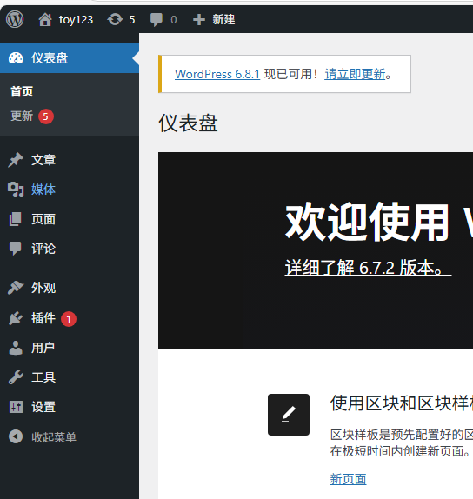Click the media library icon

[x=16, y=190]
